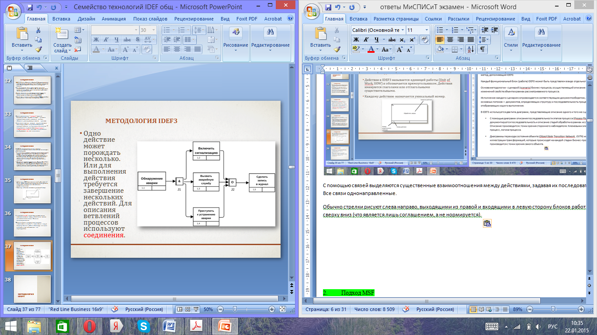Click the cut scissors icon in PowerPoint
The height and width of the screenshot is (335, 597).
(38, 30)
